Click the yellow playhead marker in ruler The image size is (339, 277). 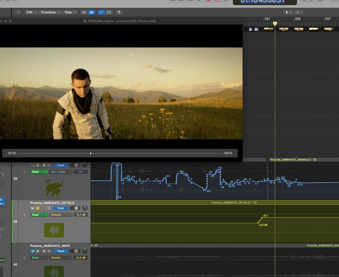coord(275,24)
